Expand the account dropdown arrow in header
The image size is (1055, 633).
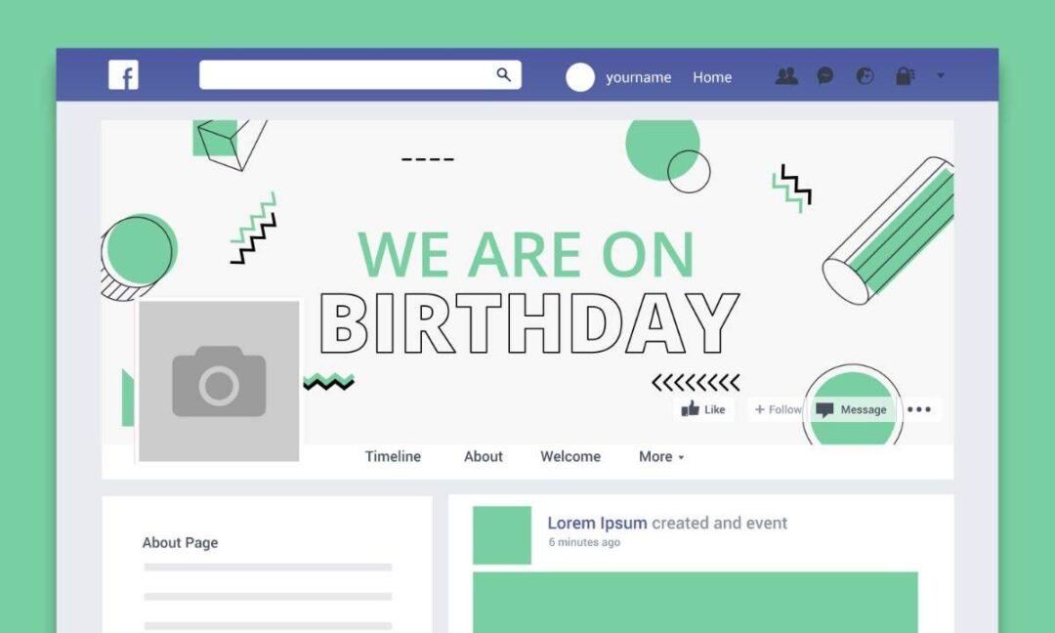pos(941,75)
